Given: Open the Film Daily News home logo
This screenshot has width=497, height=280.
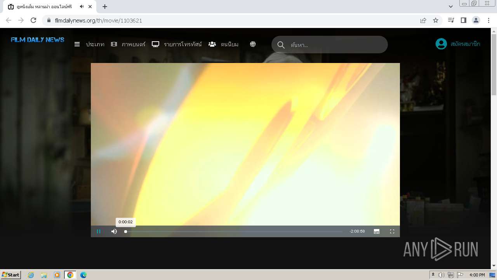Looking at the screenshot, I should point(38,40).
